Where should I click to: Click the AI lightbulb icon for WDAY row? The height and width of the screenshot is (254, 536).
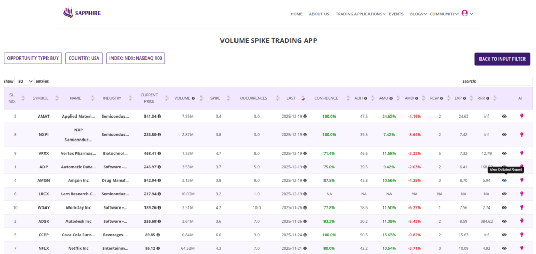click(x=521, y=207)
